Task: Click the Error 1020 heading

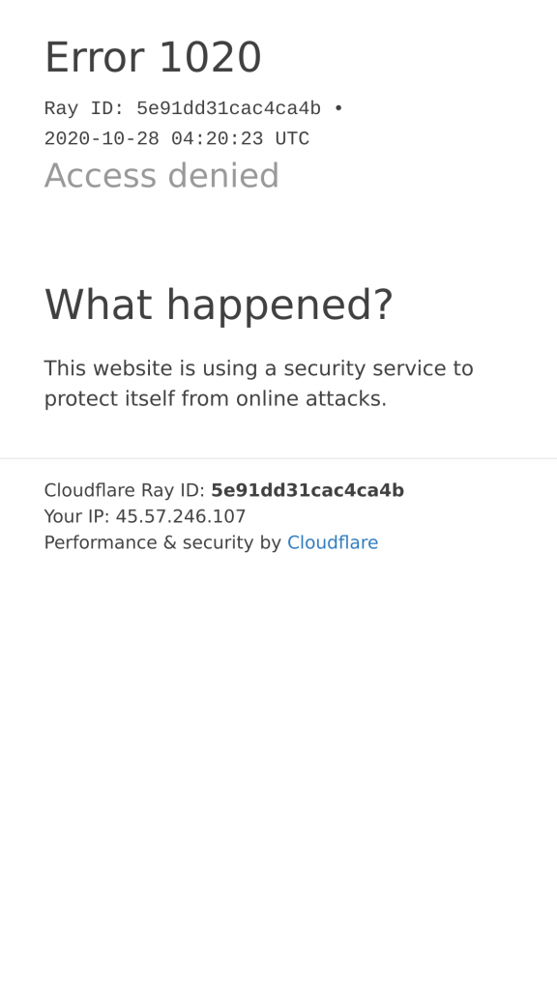Action: click(x=153, y=57)
